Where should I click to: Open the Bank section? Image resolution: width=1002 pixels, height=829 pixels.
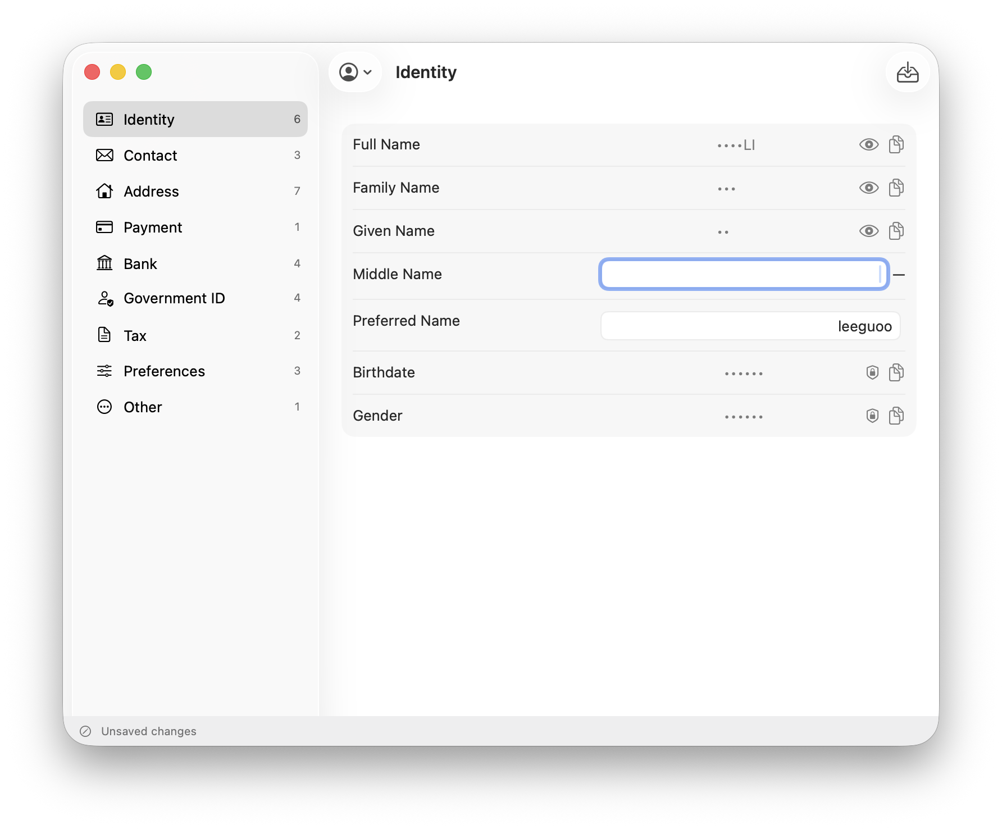(195, 263)
